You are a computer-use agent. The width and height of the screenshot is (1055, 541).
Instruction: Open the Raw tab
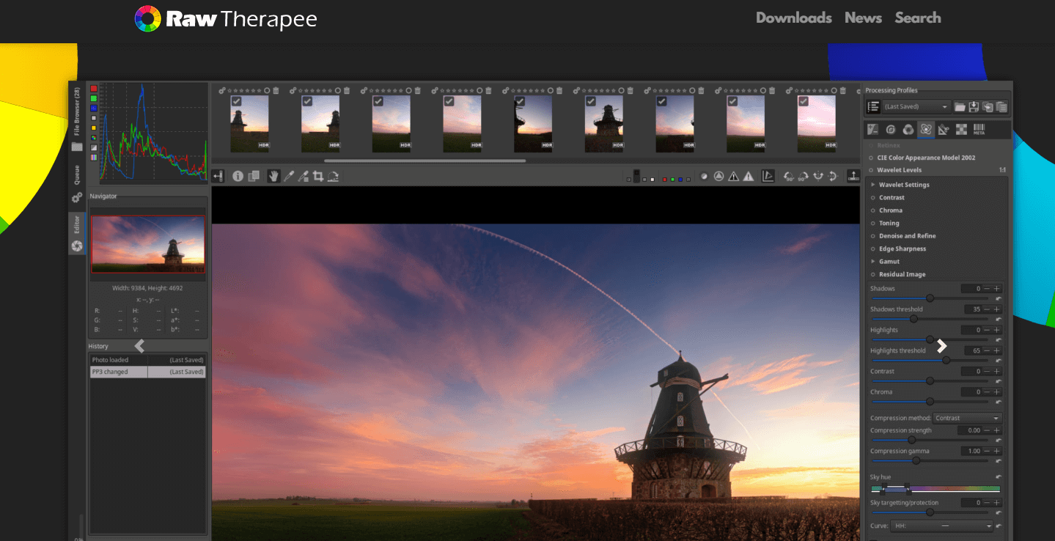click(x=961, y=130)
